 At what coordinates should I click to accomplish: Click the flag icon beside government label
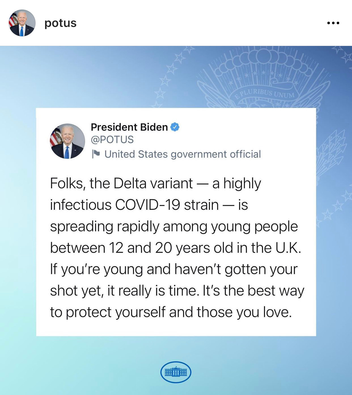[x=96, y=154]
